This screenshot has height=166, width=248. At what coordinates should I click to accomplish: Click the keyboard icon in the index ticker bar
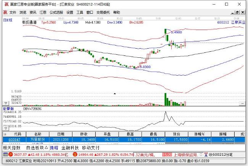[5, 155]
